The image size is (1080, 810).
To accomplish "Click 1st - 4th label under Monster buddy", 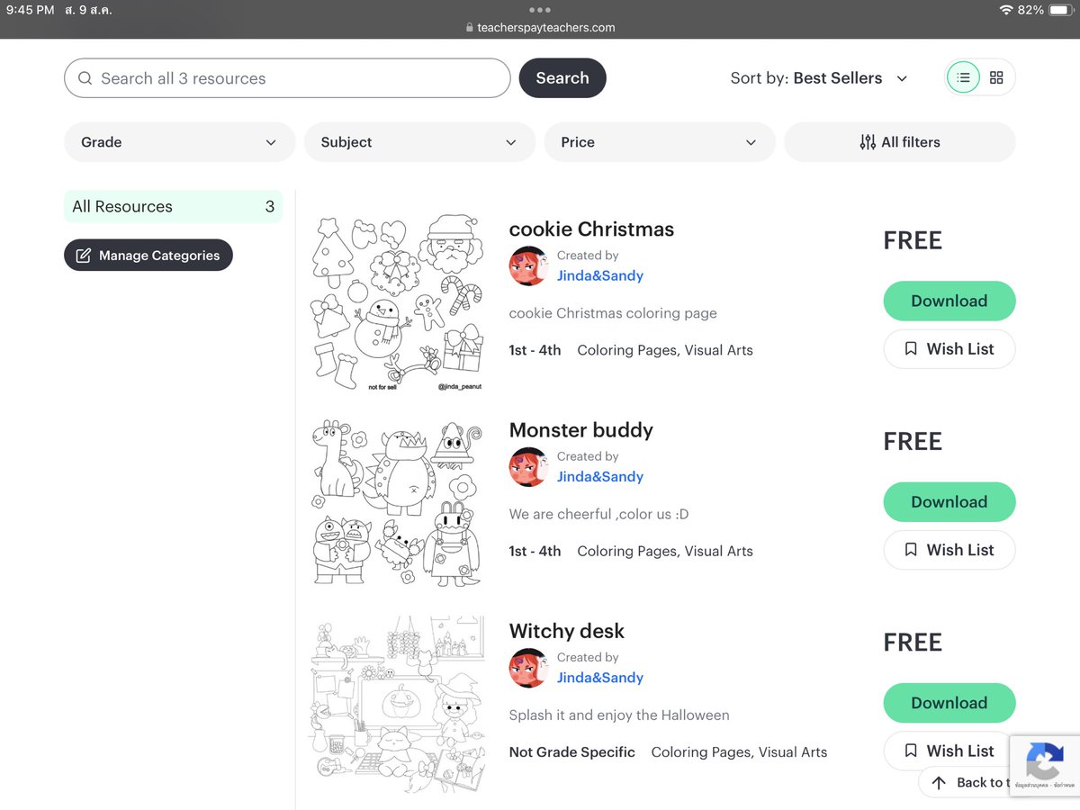I will coord(535,551).
